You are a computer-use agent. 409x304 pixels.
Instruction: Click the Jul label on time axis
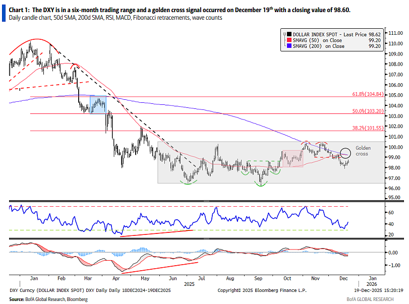coord(201,278)
